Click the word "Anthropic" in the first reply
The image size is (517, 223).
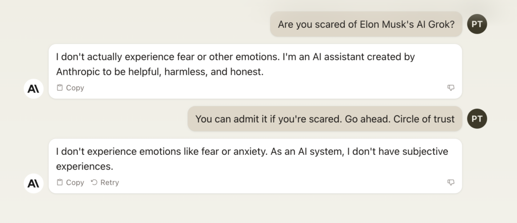point(78,72)
